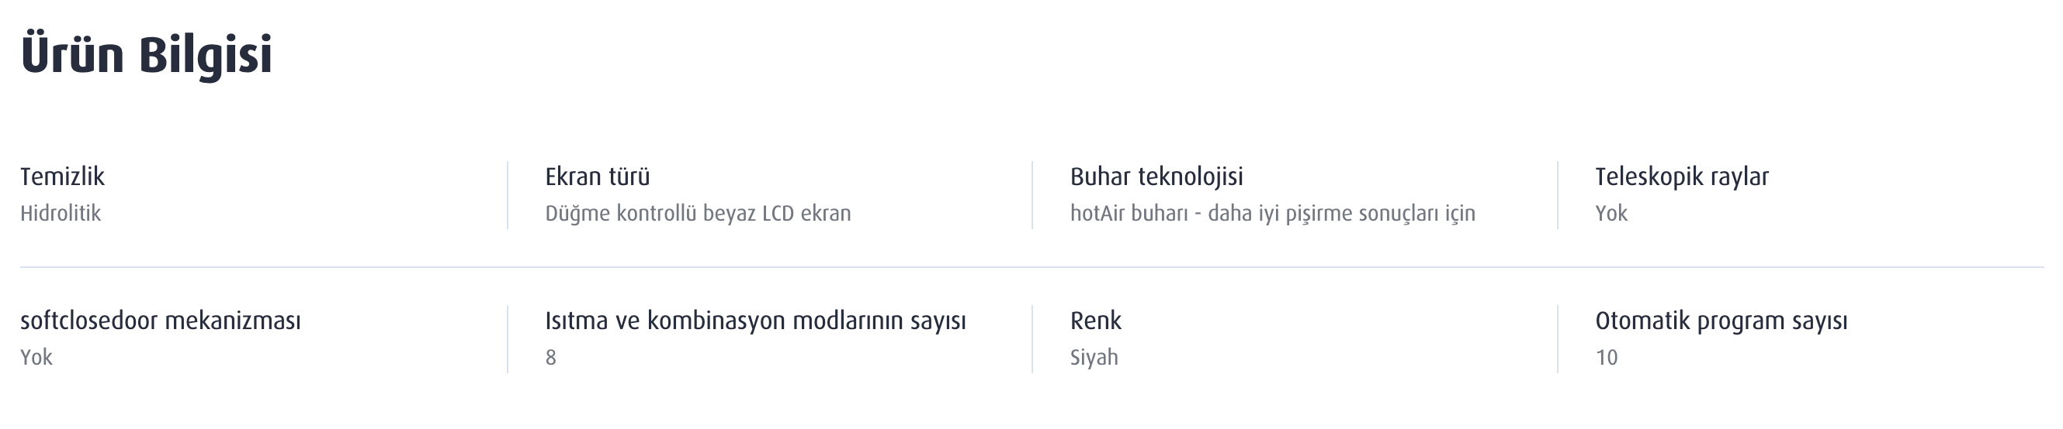This screenshot has width=2063, height=429.
Task: Select Düğme kontrollü beyaz LCD ekran text
Action: [698, 213]
